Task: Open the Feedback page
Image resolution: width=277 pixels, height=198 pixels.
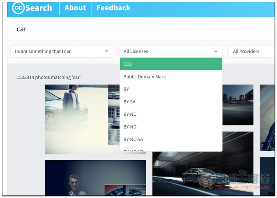Action: click(x=113, y=8)
